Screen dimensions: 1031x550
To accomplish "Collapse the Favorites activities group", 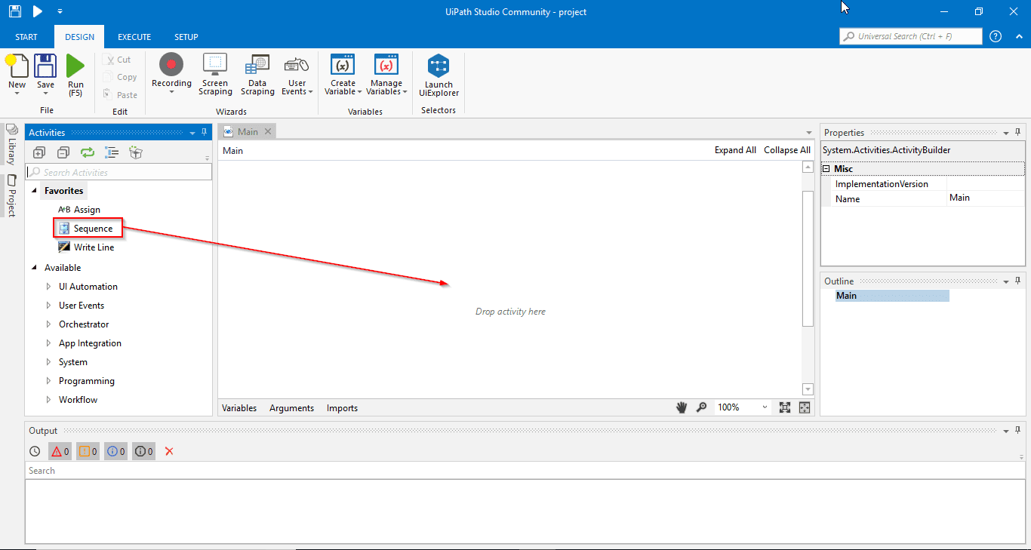I will click(33, 190).
